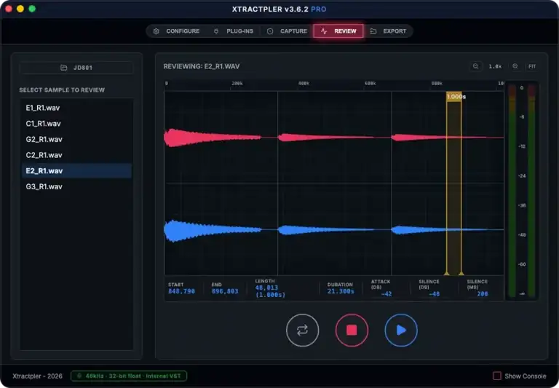Switch to the Plug-ins tab
This screenshot has width=559, height=388.
(233, 31)
